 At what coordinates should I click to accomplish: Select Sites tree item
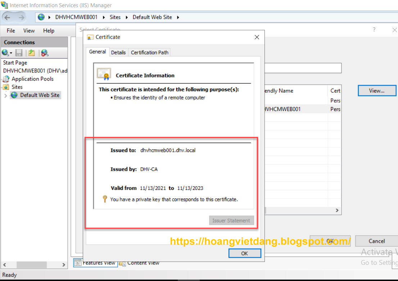click(x=17, y=87)
